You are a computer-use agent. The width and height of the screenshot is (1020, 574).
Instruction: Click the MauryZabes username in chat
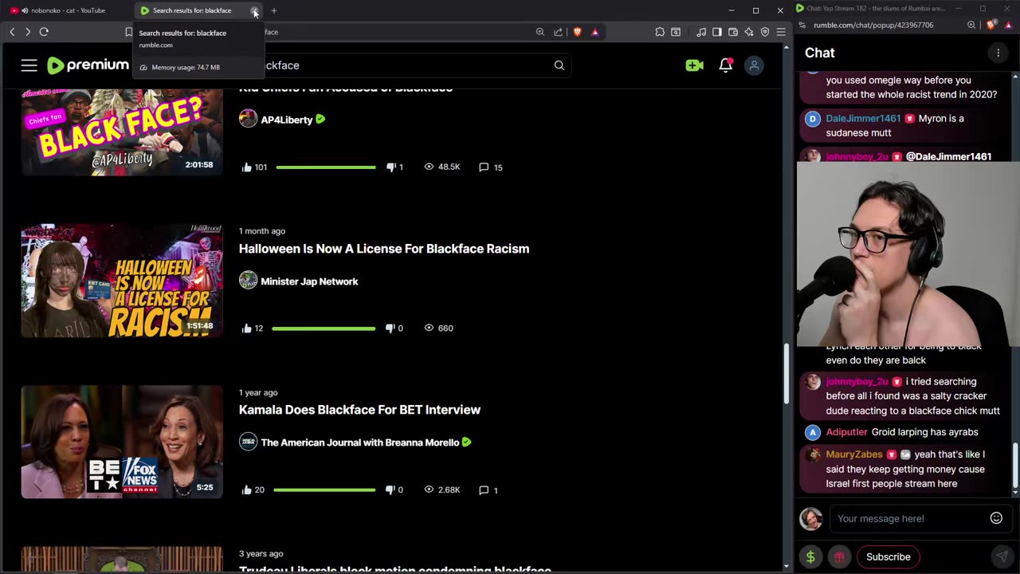pyautogui.click(x=854, y=454)
